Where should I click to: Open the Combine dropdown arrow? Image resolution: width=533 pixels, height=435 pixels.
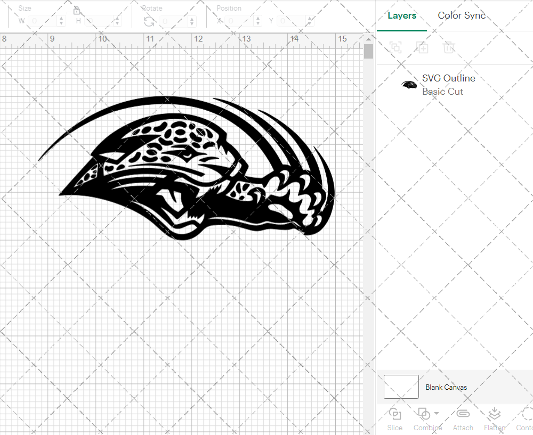[x=437, y=413]
